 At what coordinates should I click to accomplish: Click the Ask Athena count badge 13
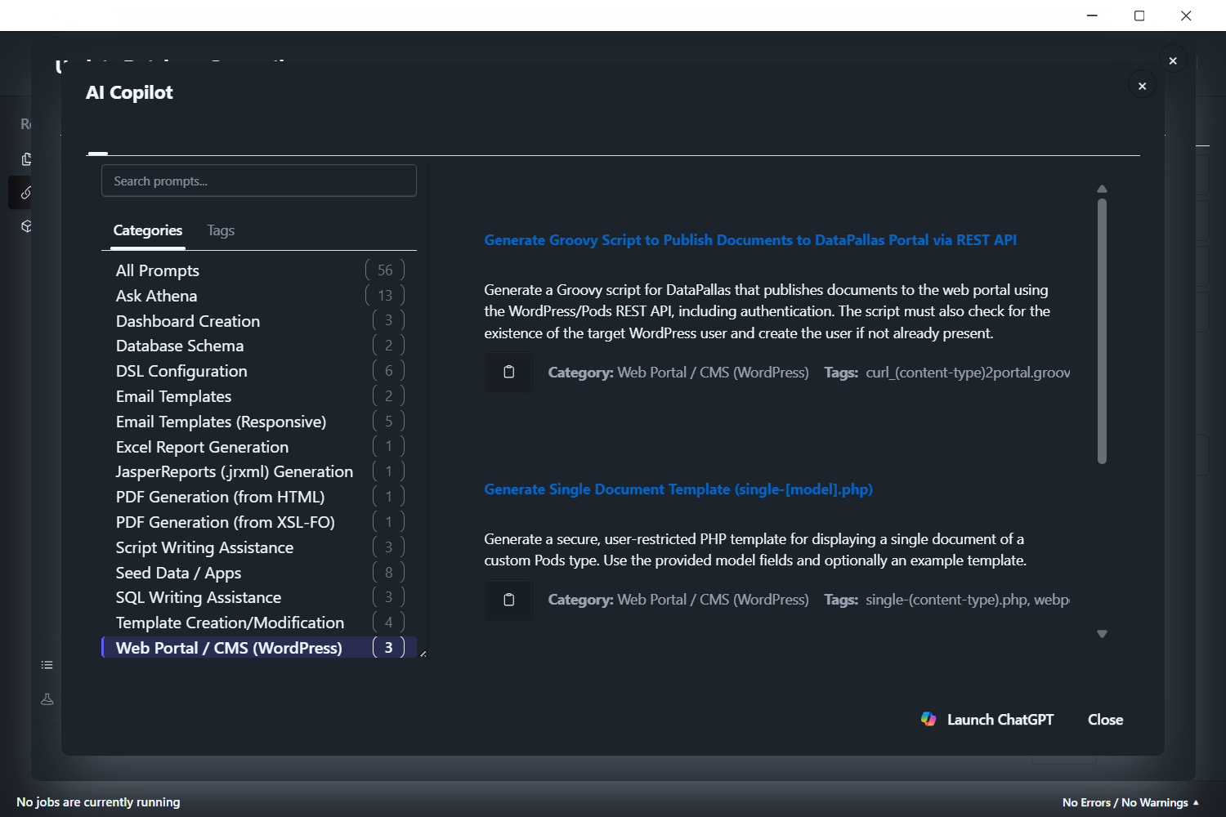(x=385, y=296)
